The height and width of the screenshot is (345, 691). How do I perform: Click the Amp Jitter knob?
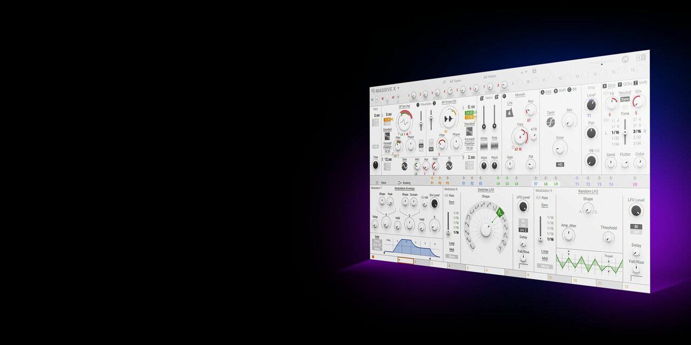click(x=568, y=234)
